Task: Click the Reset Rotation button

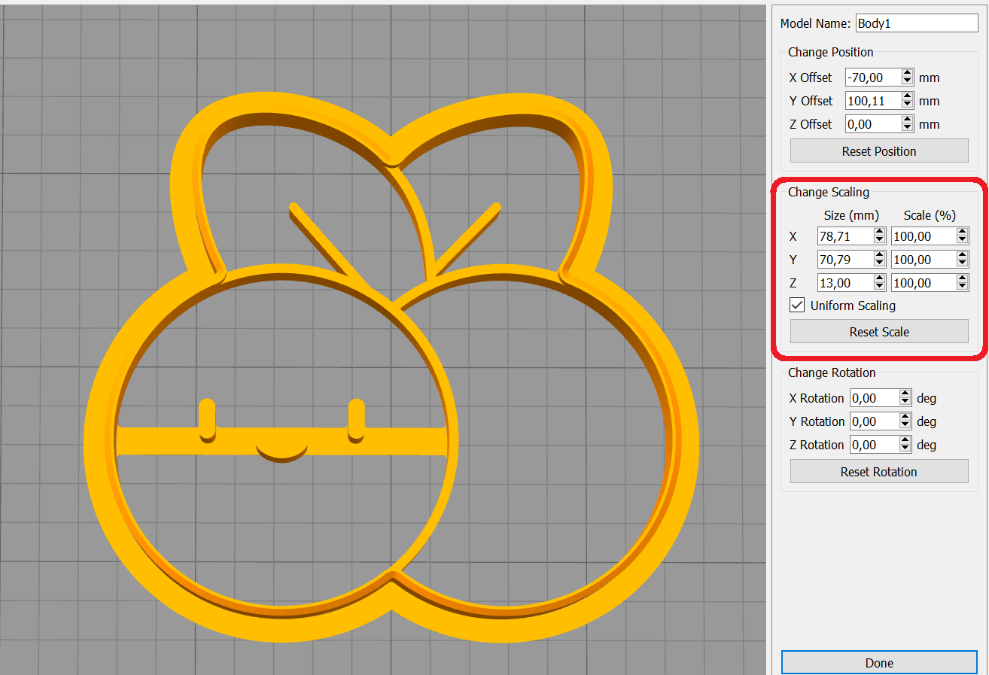Action: 879,472
